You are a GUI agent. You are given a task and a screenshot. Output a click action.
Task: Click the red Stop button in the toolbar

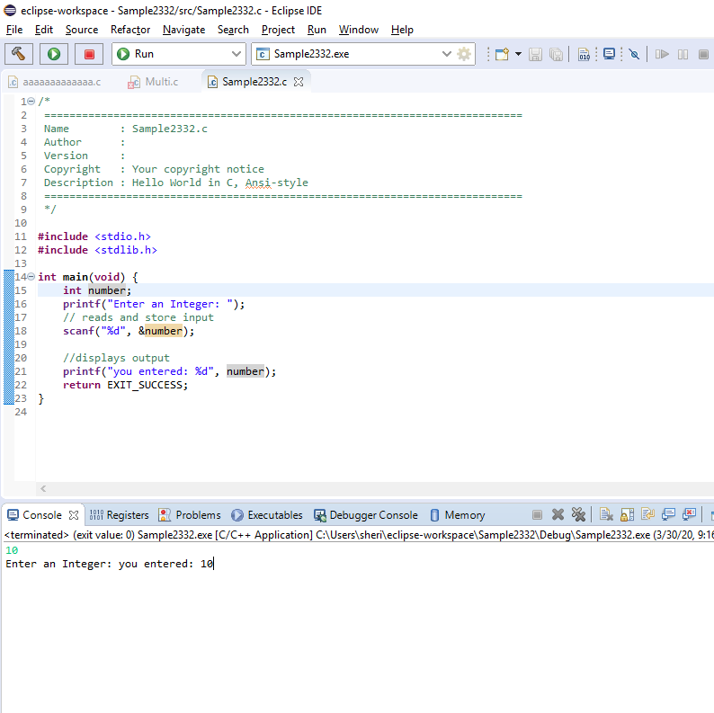(x=88, y=54)
